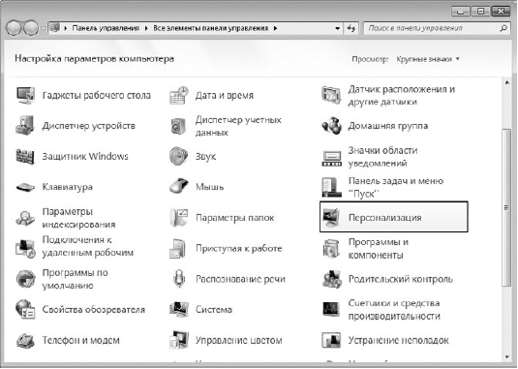Click the Домашняя группа text link
Image resolution: width=518 pixels, height=369 pixels.
point(388,126)
